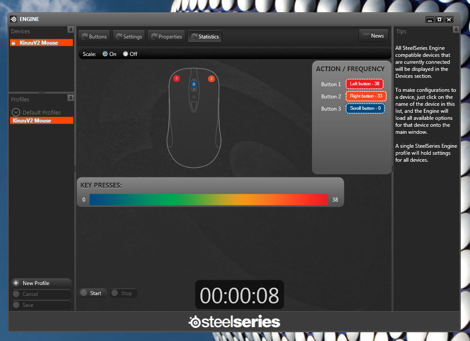Click the Button 2 label
This screenshot has height=341, width=470.
coord(331,97)
